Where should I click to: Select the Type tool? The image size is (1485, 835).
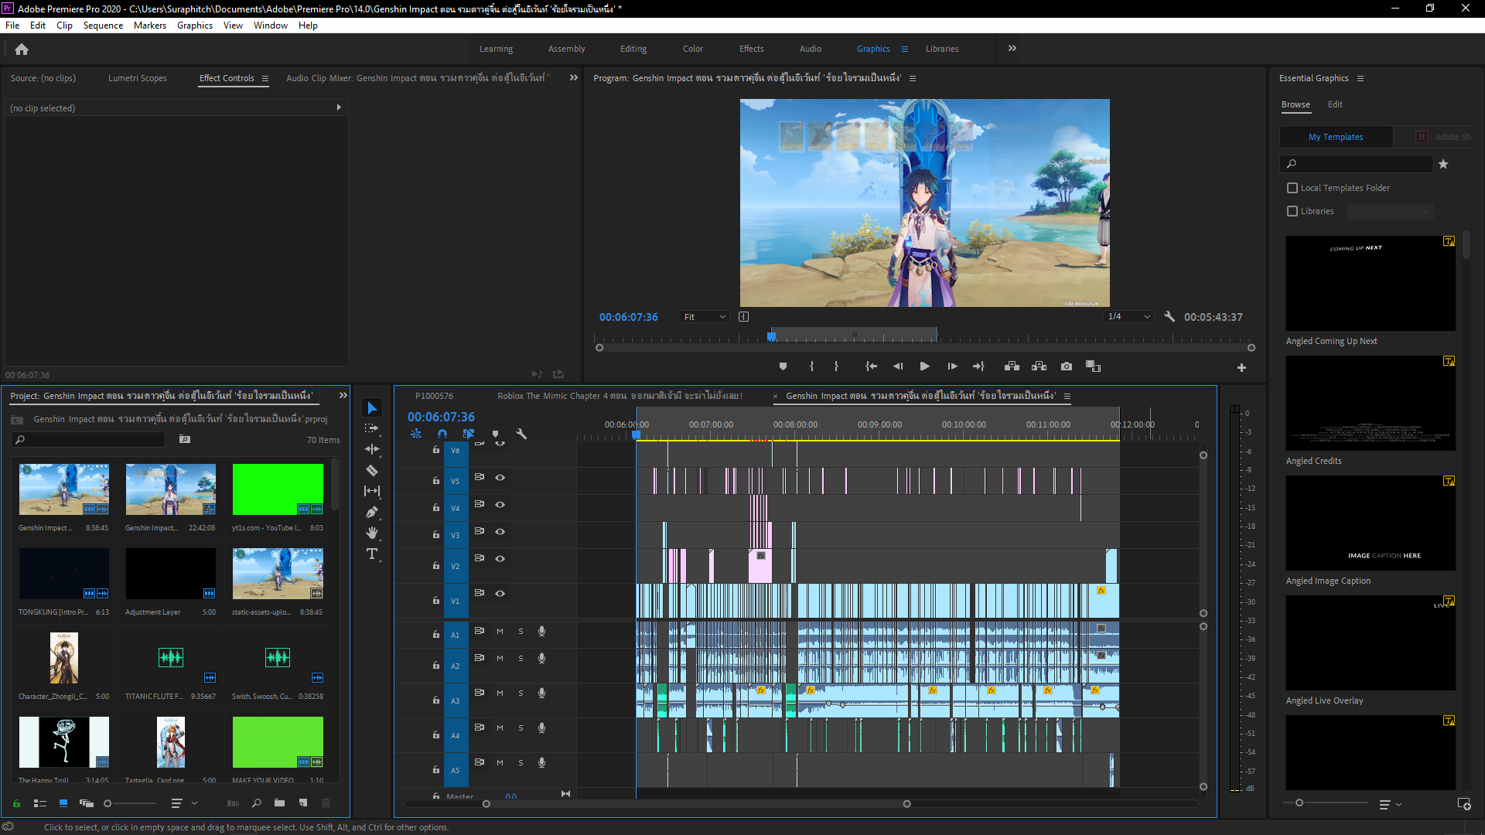(x=372, y=554)
